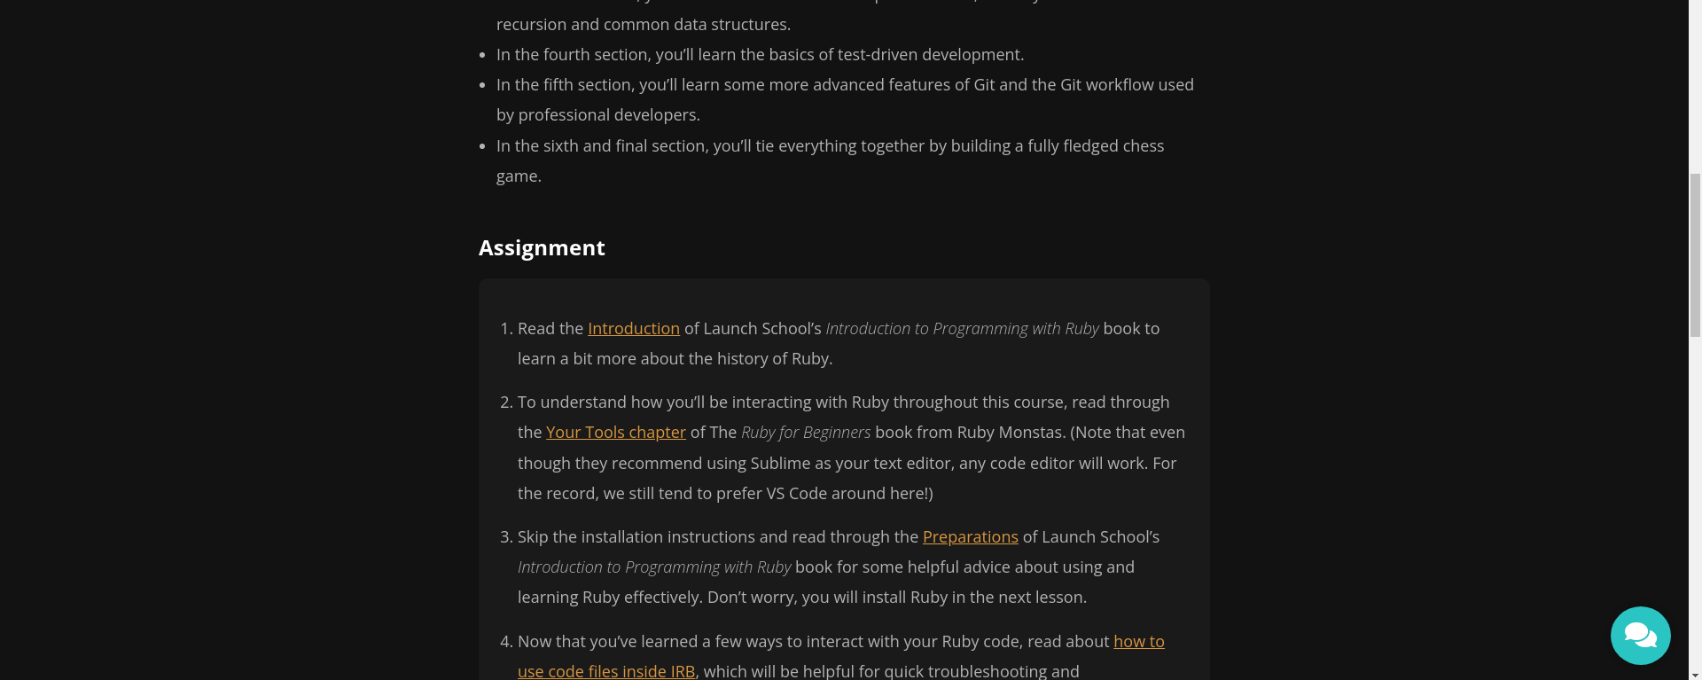Follow the Your Tools chapter link
This screenshot has width=1702, height=680.
pos(616,432)
